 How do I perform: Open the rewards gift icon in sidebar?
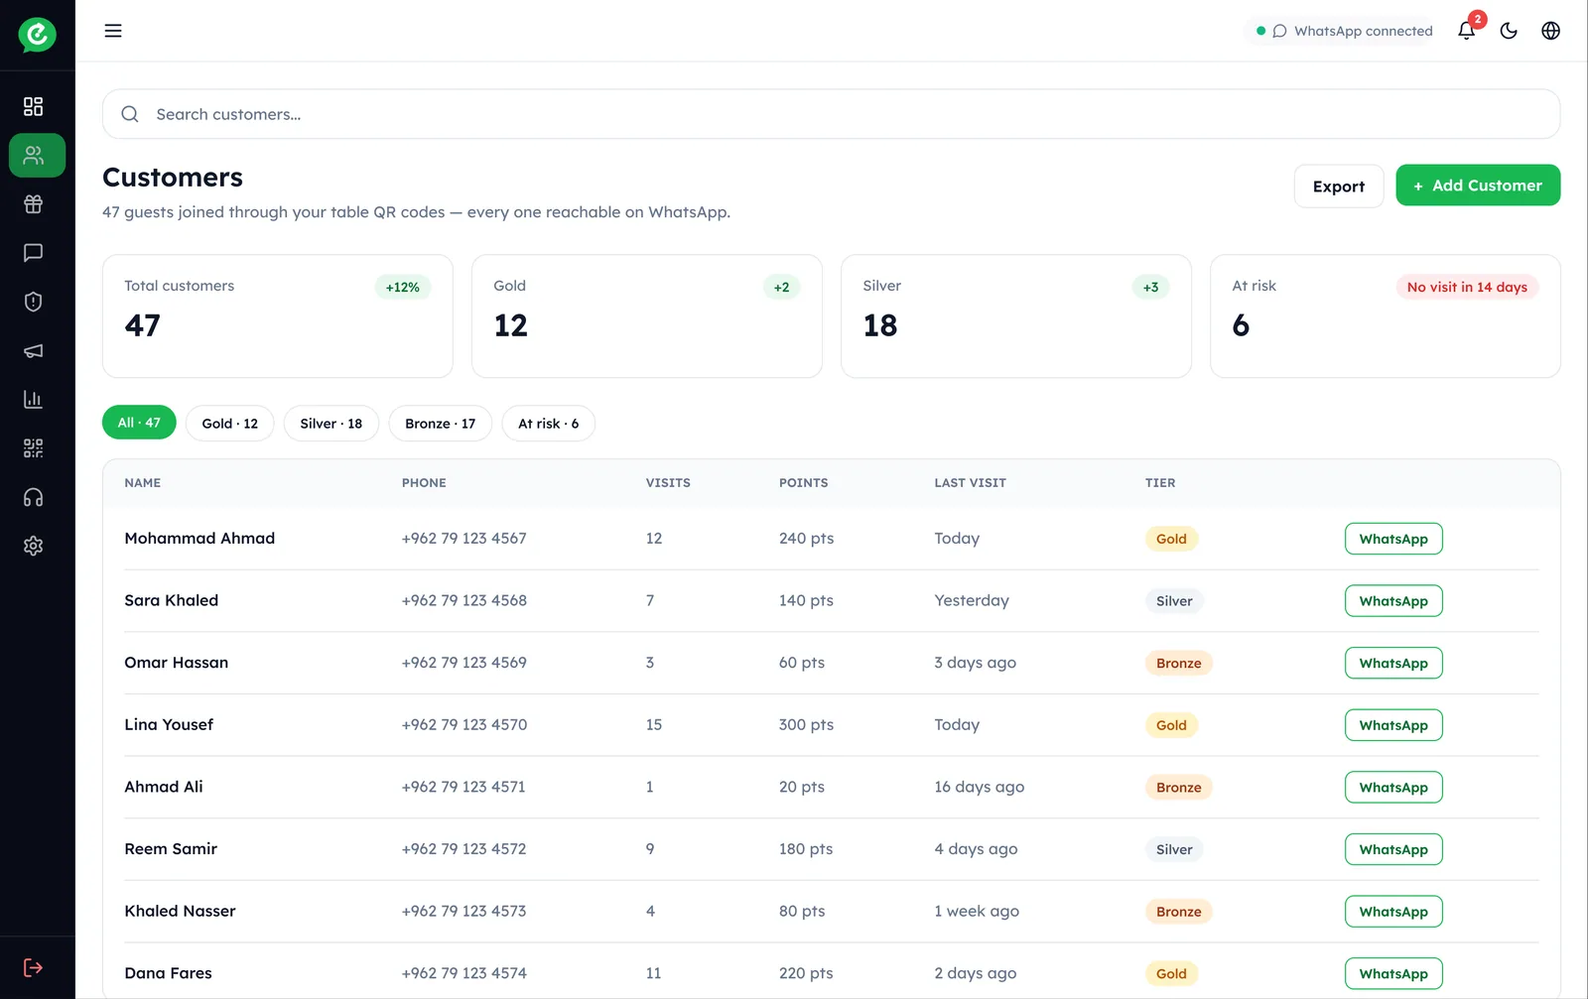[33, 204]
